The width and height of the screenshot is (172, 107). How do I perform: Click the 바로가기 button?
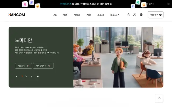[23, 66]
